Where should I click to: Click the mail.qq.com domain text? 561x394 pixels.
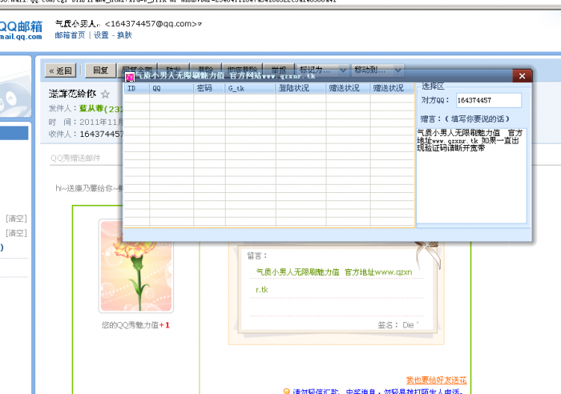pos(21,37)
